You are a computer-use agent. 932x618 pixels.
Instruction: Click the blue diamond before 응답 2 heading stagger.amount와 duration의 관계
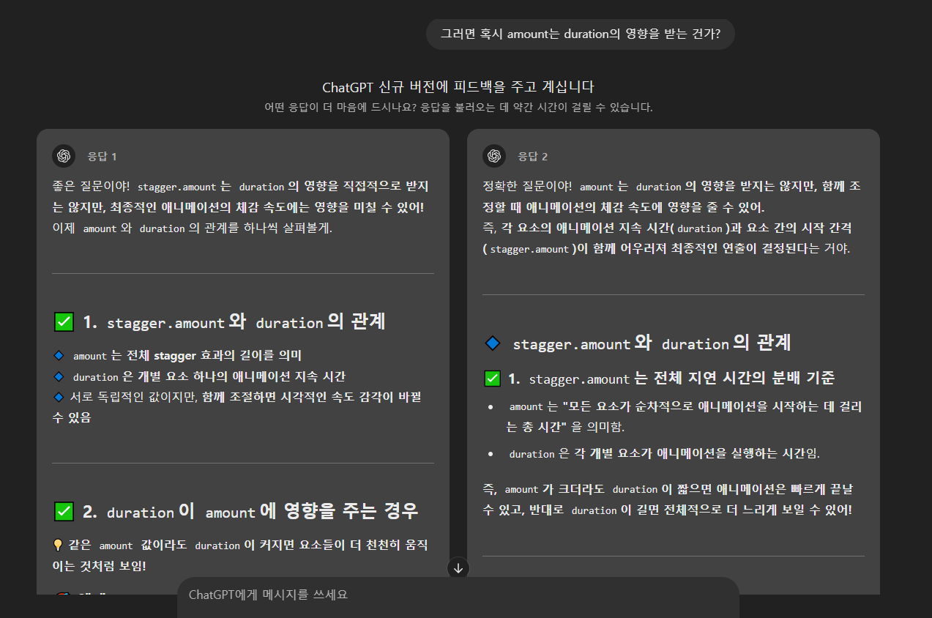point(493,343)
